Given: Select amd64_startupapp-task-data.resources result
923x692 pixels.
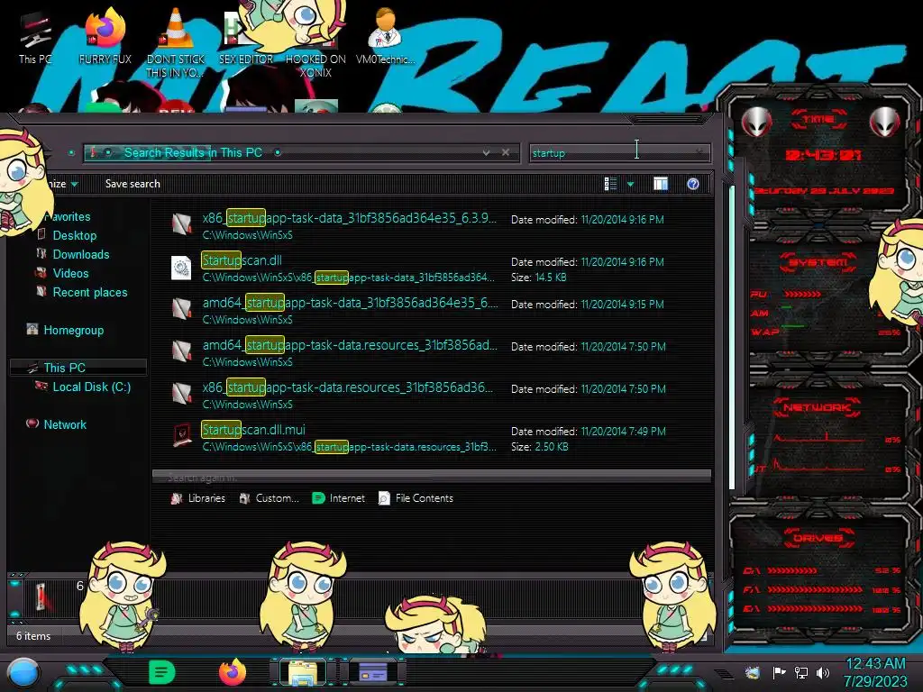Looking at the screenshot, I should (x=418, y=353).
